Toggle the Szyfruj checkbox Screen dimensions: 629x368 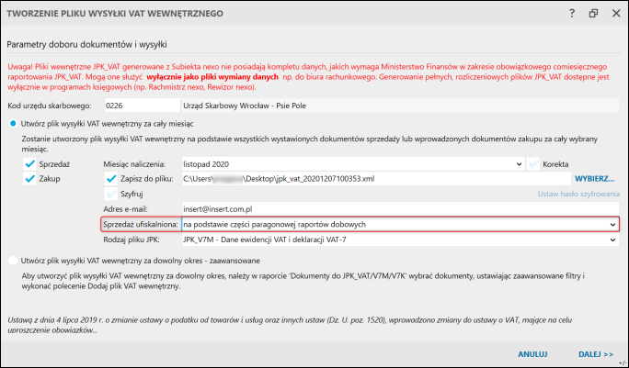(110, 194)
